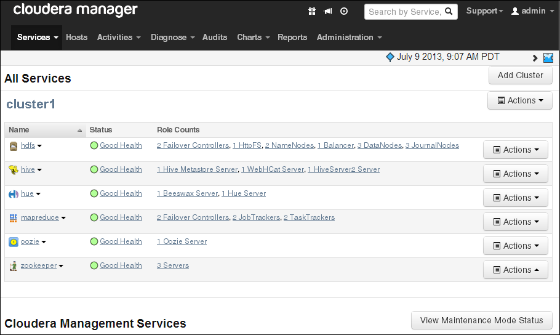Click the zookeeper figure icon

(x=13, y=266)
